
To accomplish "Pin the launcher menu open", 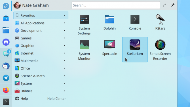I will [172, 5].
